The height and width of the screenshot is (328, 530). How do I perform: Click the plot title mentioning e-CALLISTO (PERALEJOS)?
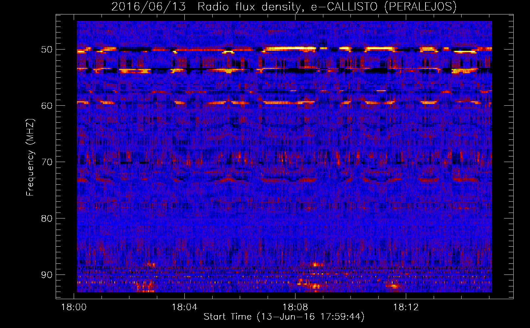pyautogui.click(x=284, y=7)
